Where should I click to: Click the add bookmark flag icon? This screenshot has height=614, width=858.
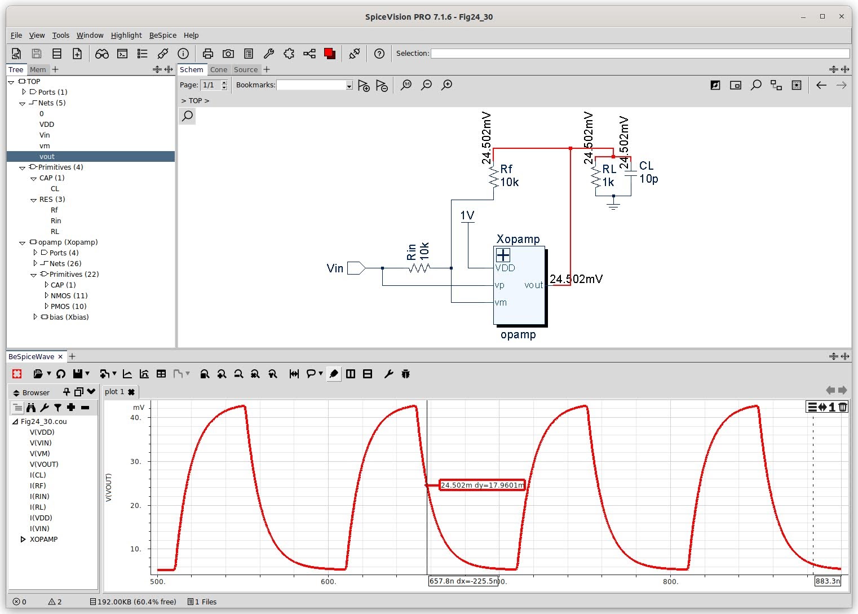point(364,86)
